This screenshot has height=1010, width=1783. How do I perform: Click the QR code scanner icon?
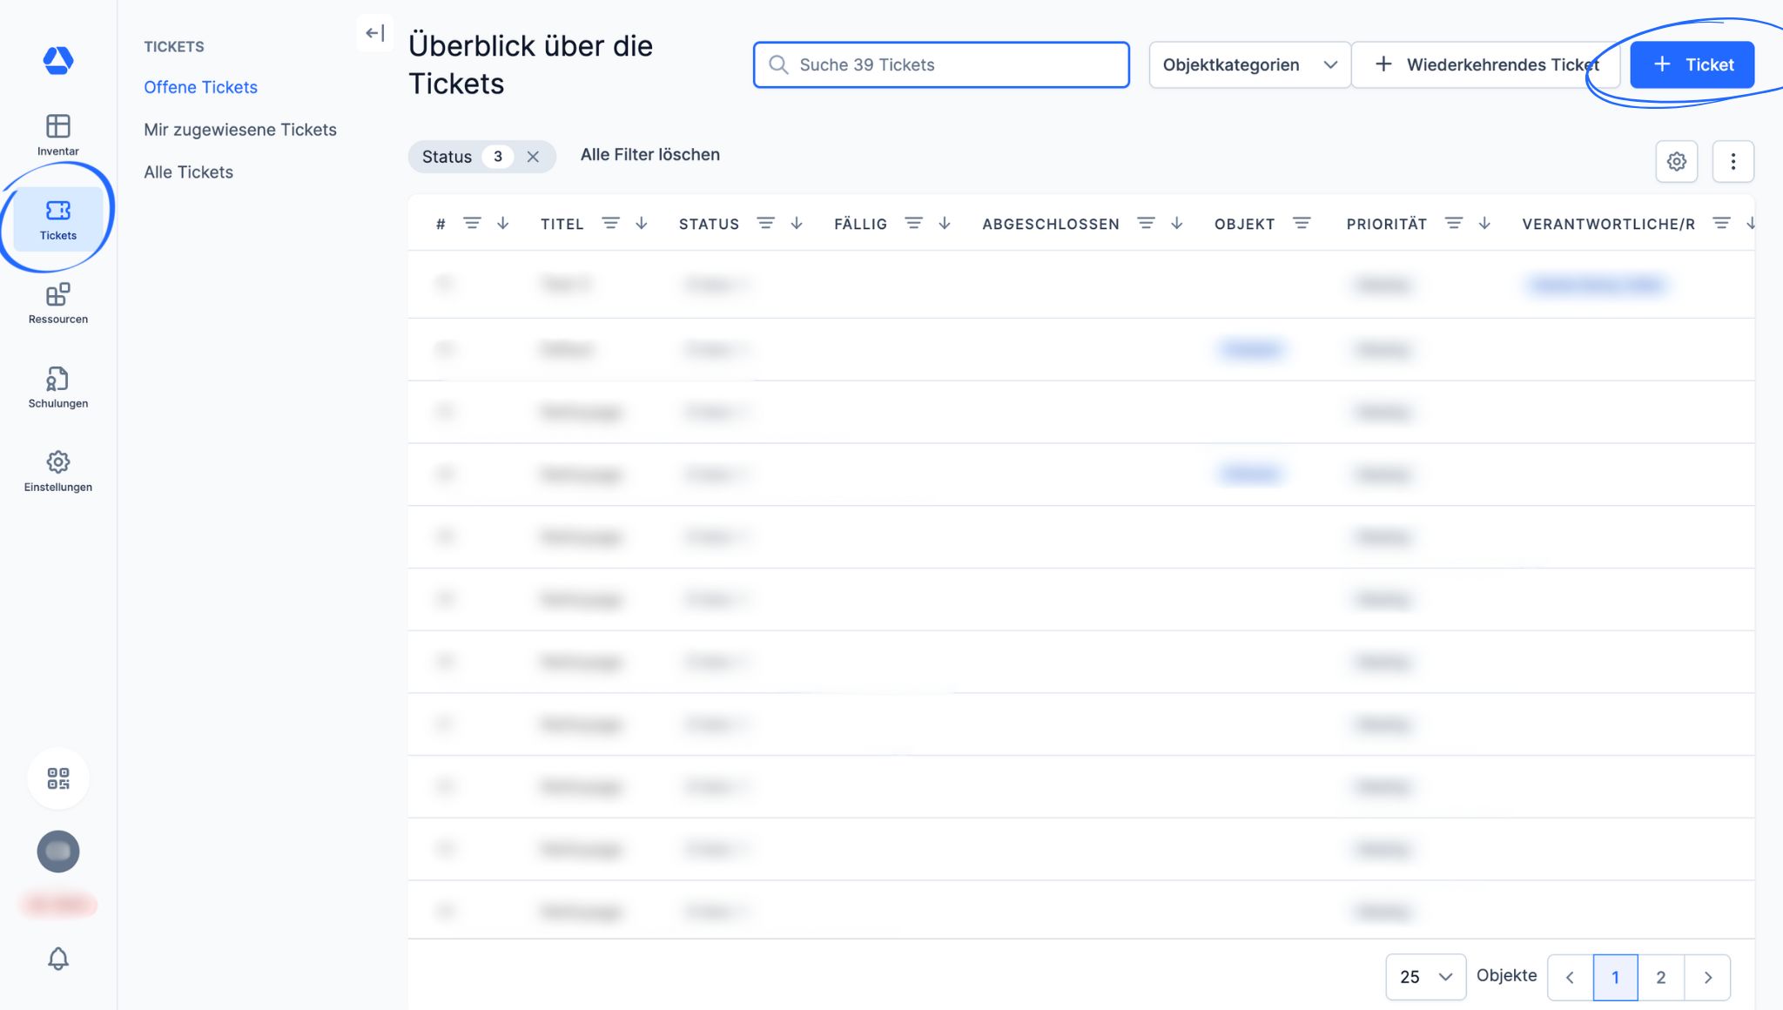pyautogui.click(x=58, y=778)
